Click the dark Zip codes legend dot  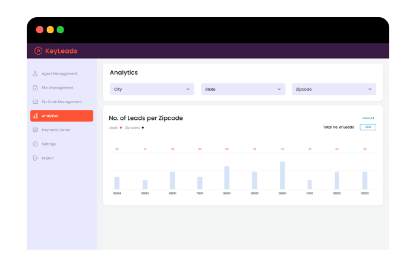(143, 128)
